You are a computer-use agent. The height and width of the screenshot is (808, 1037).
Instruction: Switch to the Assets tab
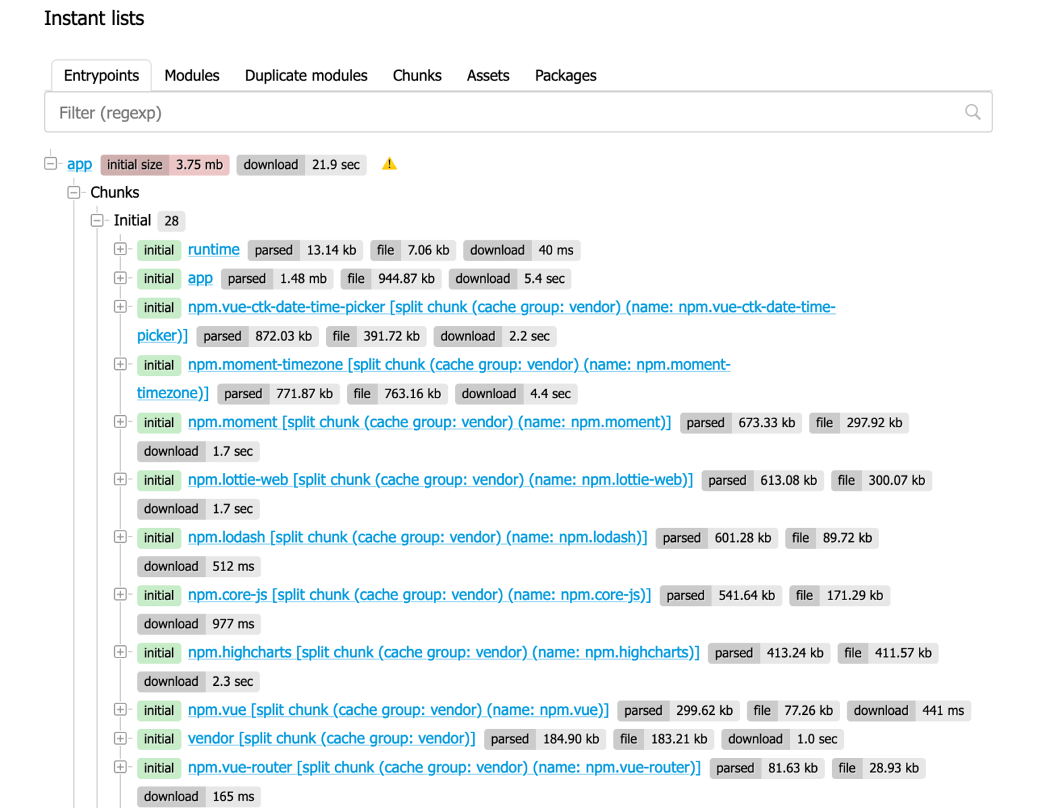click(x=487, y=75)
